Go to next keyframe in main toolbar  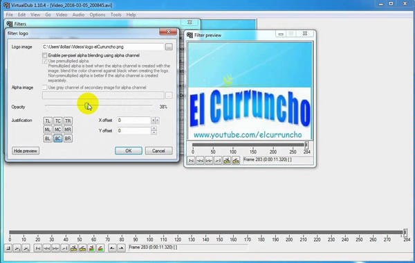click(x=82, y=248)
